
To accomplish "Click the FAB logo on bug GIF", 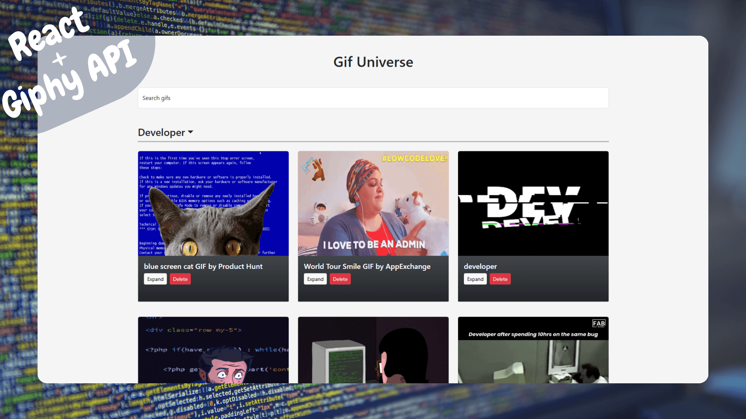I will 598,324.
